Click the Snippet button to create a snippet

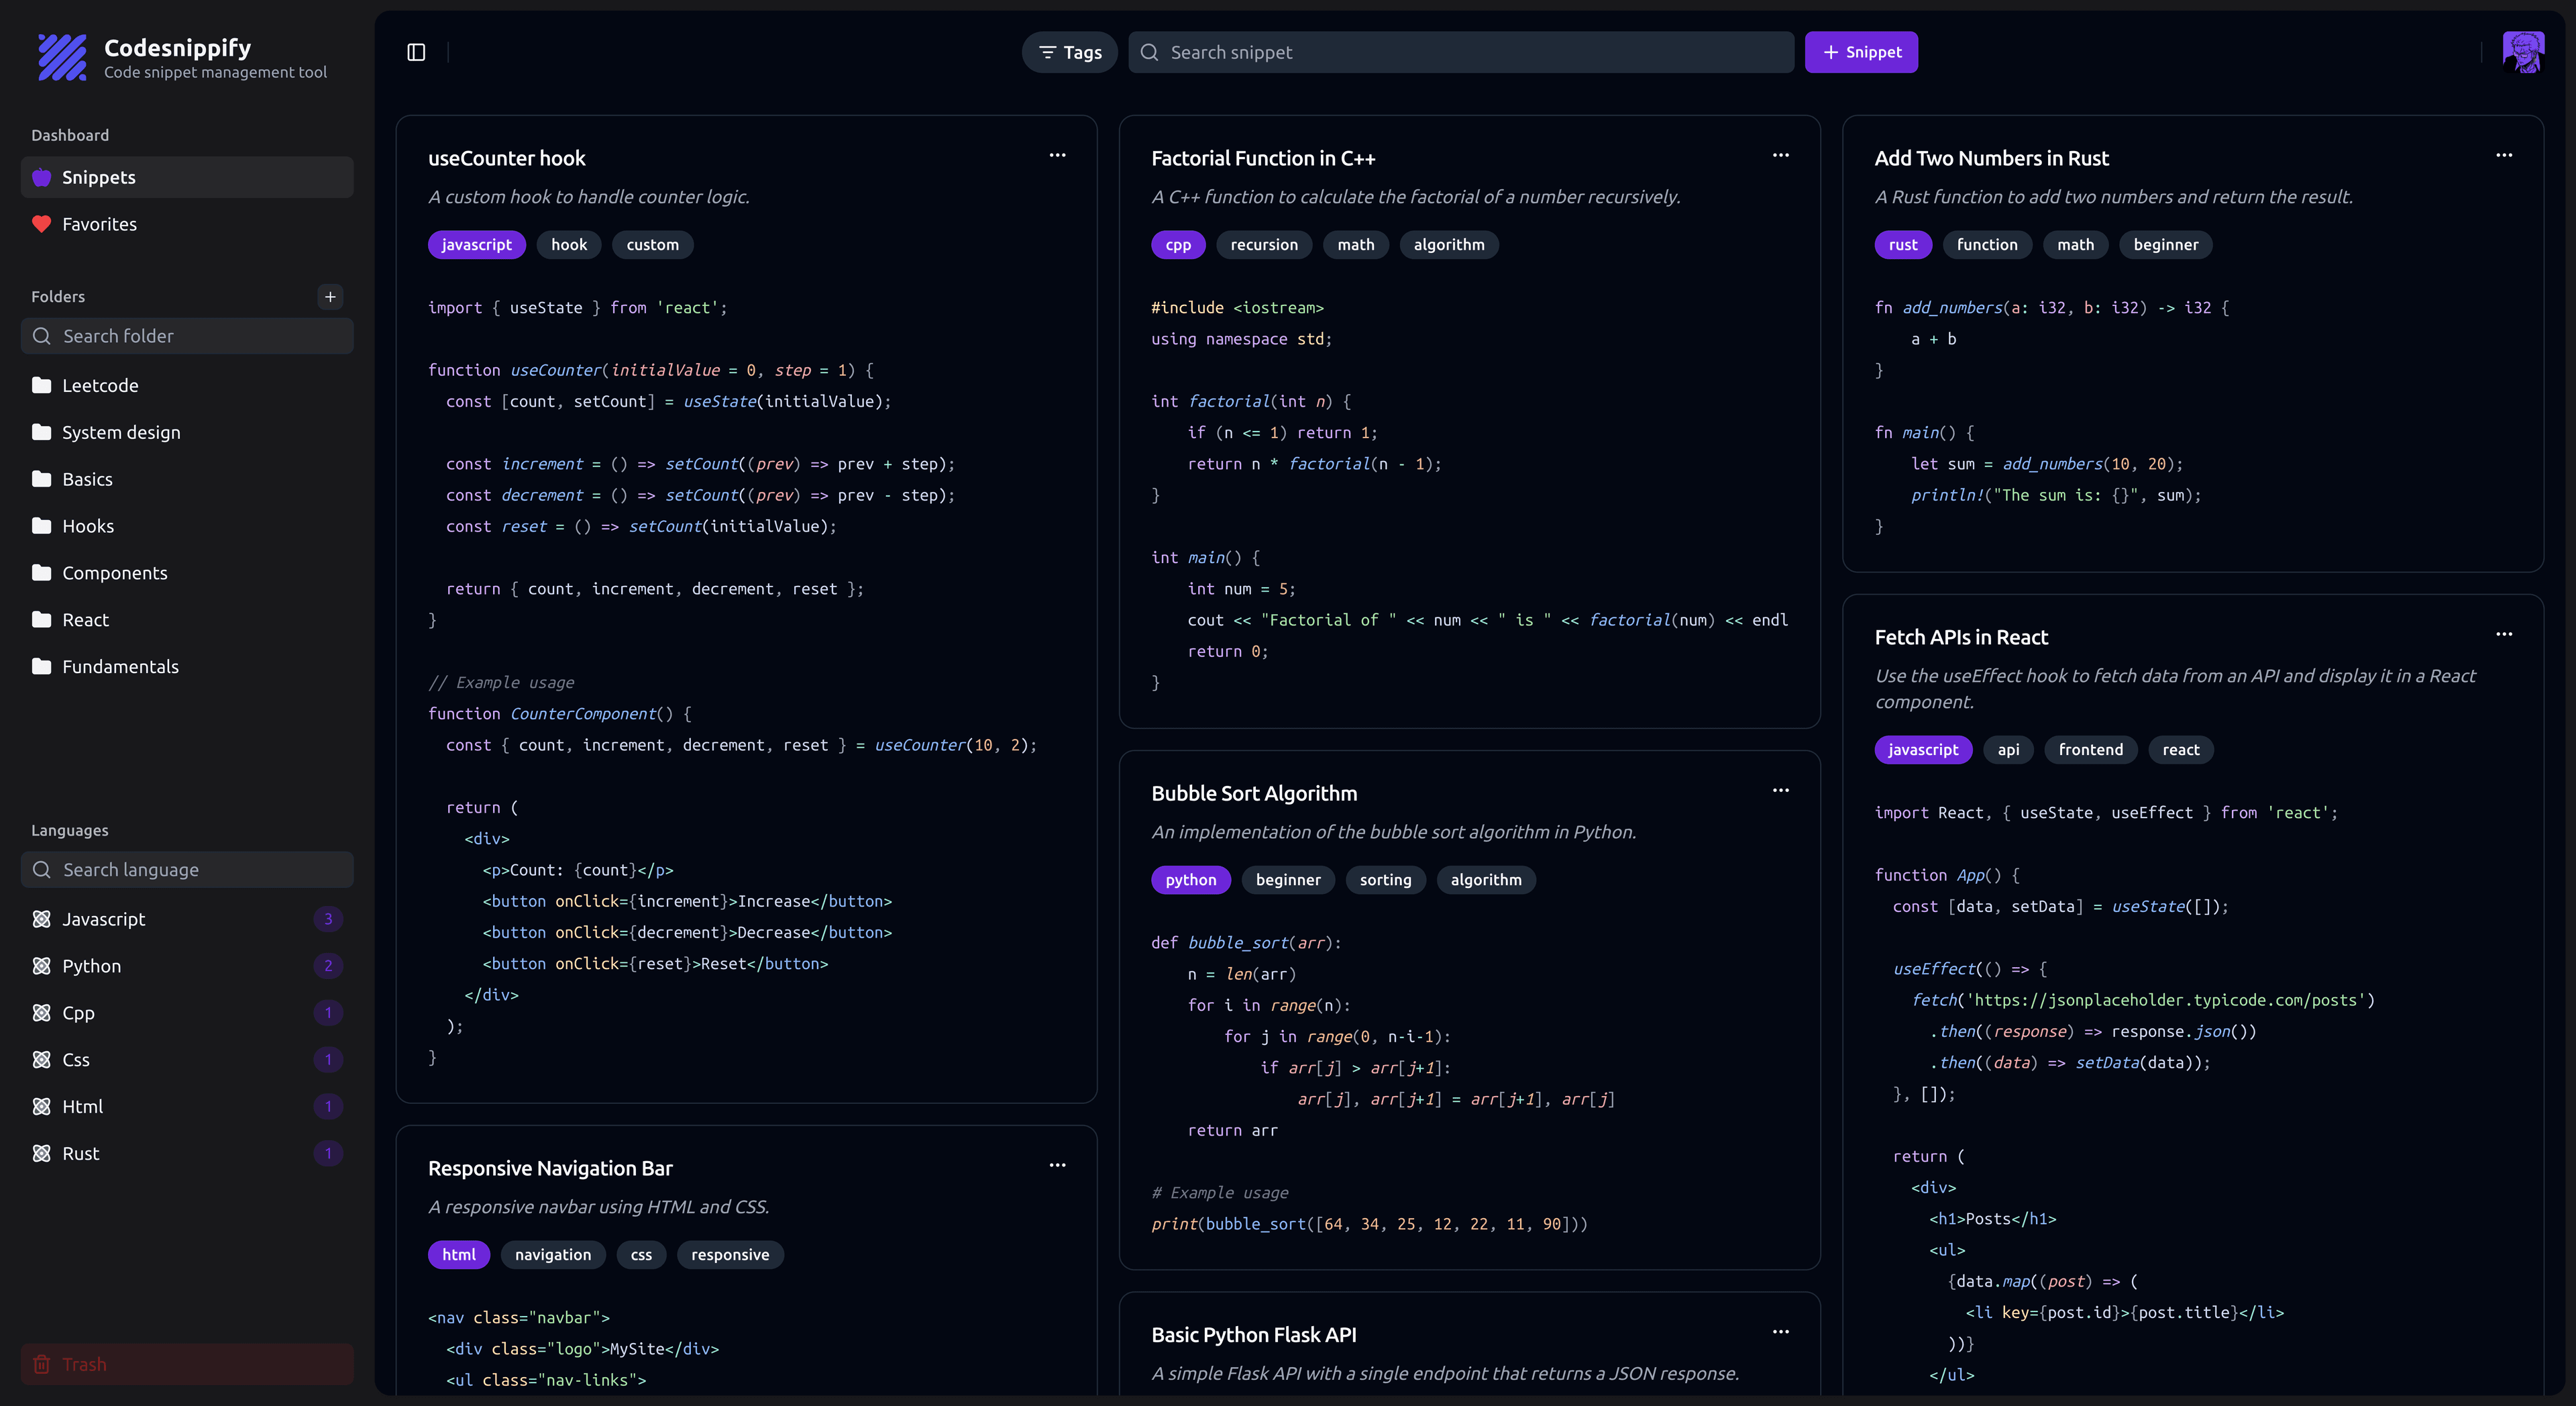(1861, 52)
